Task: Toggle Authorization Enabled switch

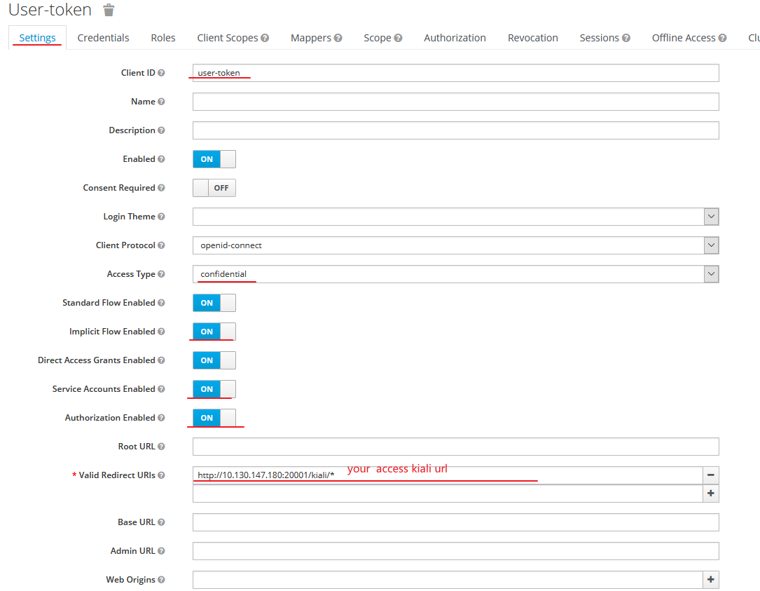Action: pos(214,418)
